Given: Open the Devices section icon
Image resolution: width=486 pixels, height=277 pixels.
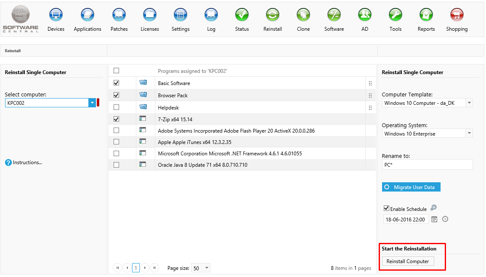Looking at the screenshot, I should click(x=56, y=16).
